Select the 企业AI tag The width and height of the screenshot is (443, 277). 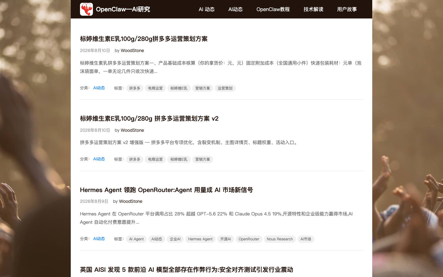tap(175, 239)
